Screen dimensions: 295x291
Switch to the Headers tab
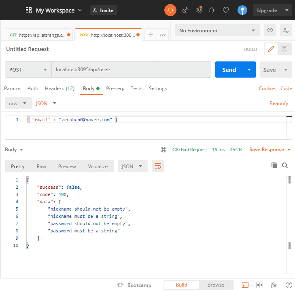59,89
